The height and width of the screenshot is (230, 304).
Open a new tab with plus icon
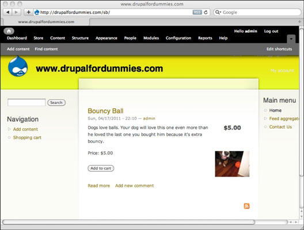click(299, 21)
